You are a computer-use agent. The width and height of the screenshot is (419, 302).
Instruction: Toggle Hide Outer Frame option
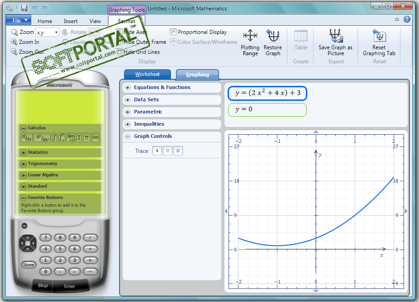point(142,42)
